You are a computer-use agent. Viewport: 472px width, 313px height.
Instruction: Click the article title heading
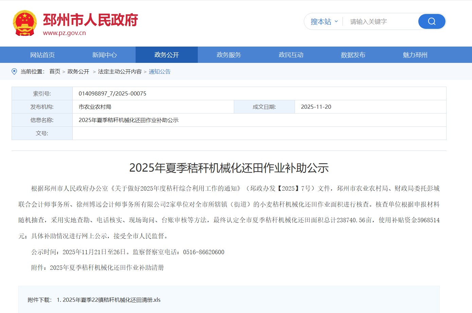point(229,168)
